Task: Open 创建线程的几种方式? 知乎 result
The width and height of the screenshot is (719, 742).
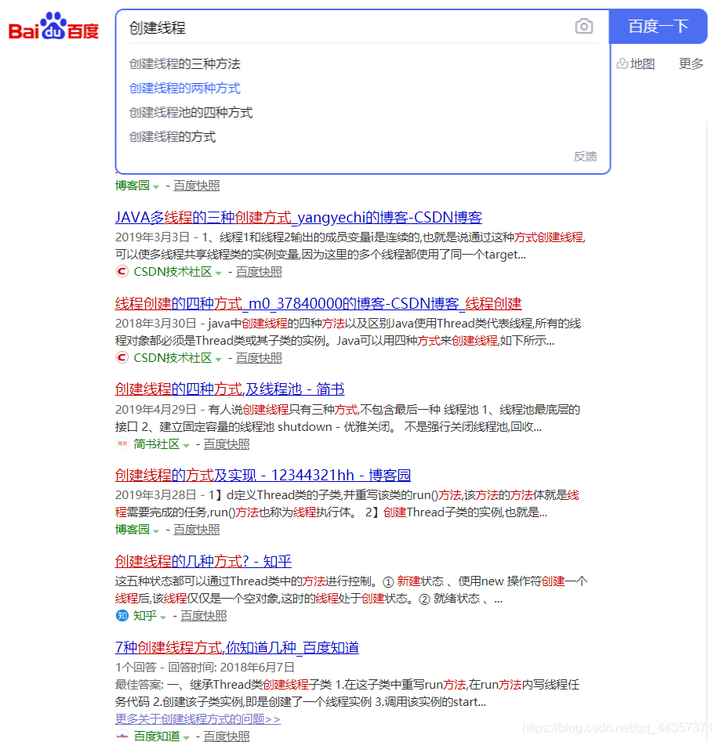Action: pos(203,561)
